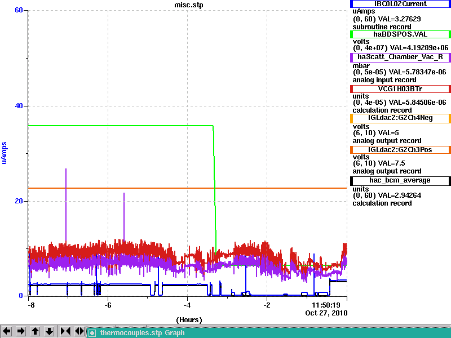
Task: Click the thermocouples.stp window icon
Action: coord(92,333)
